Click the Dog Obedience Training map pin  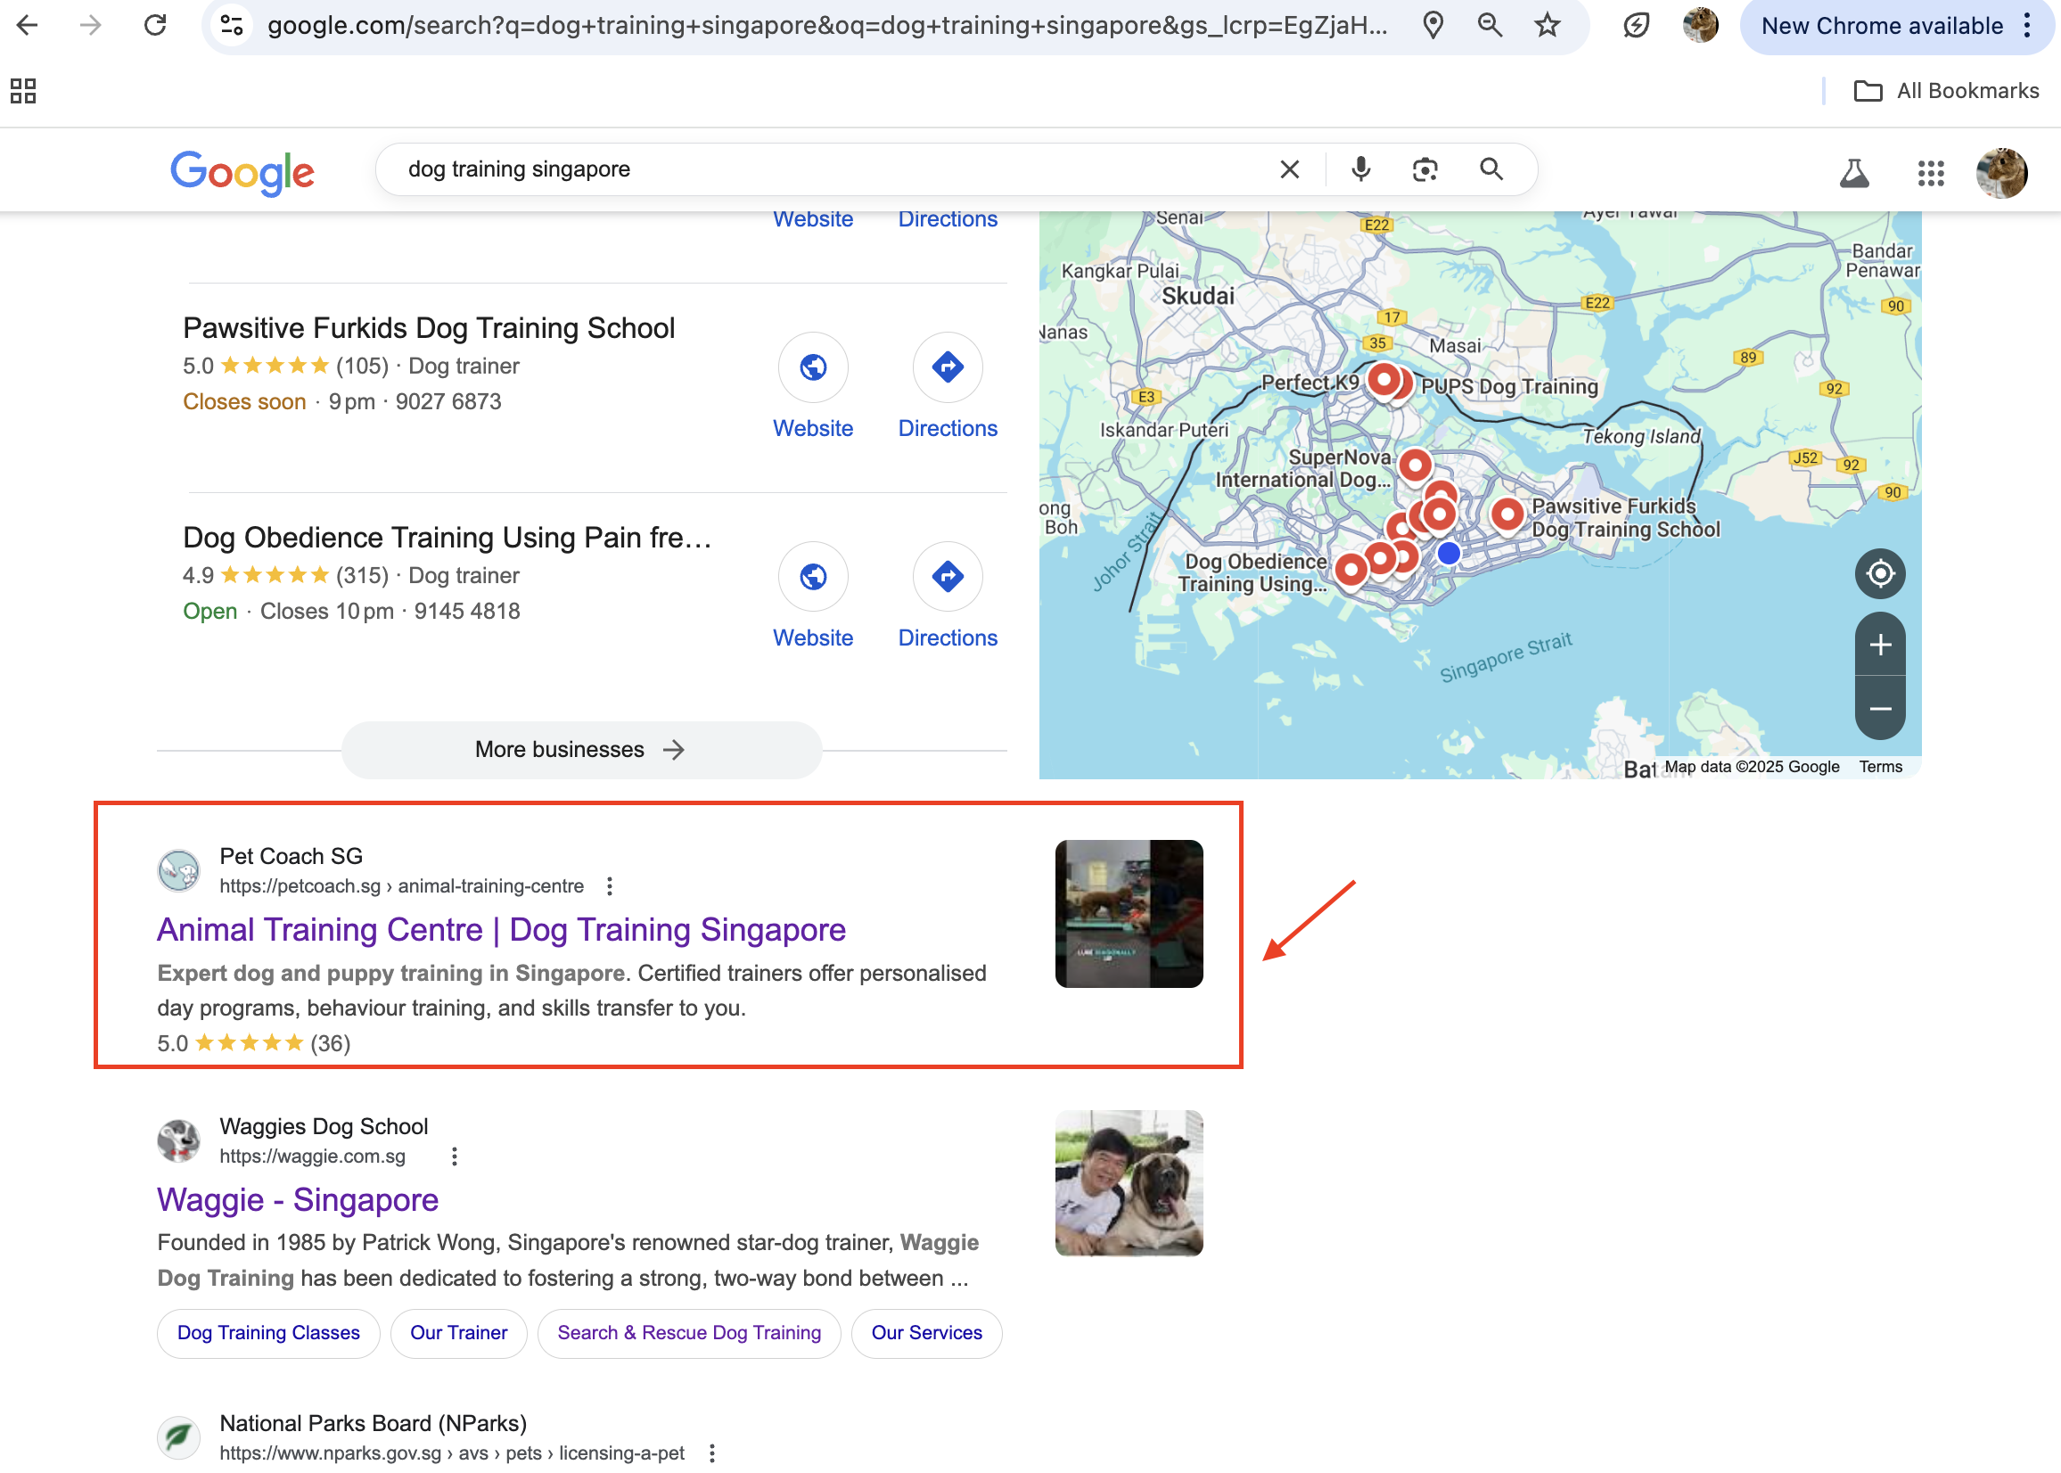(1351, 570)
